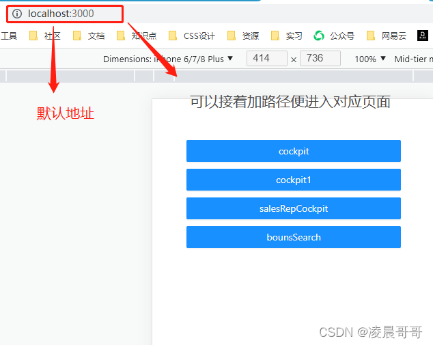Click the site info icon in address bar
This screenshot has width=433, height=345.
pos(17,14)
